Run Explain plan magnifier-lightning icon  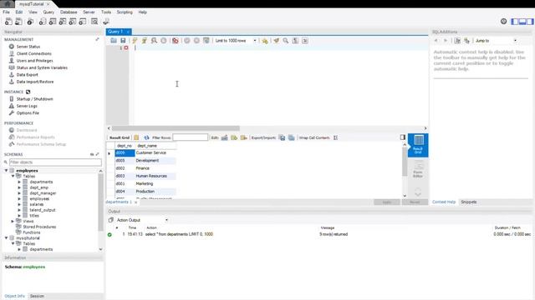[154, 41]
